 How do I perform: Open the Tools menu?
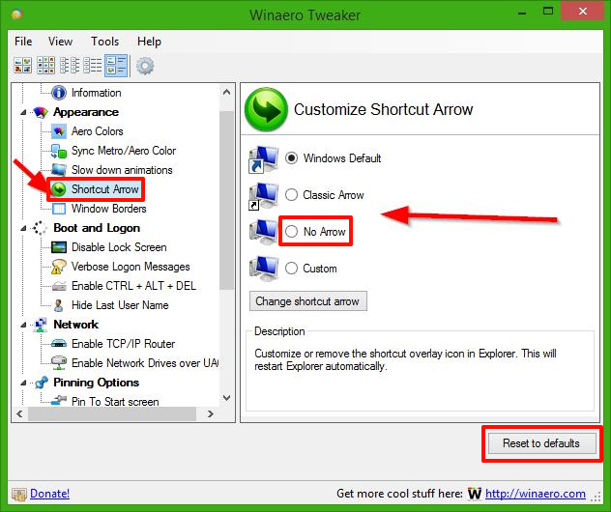[104, 42]
